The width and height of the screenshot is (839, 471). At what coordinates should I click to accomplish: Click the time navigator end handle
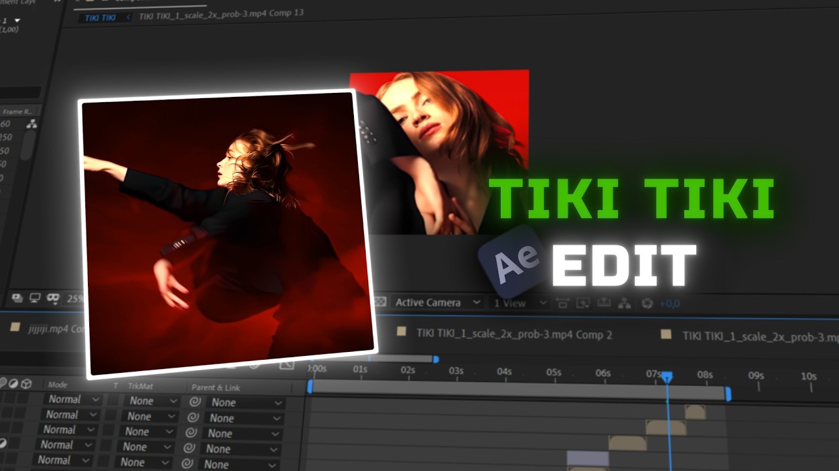coord(436,358)
